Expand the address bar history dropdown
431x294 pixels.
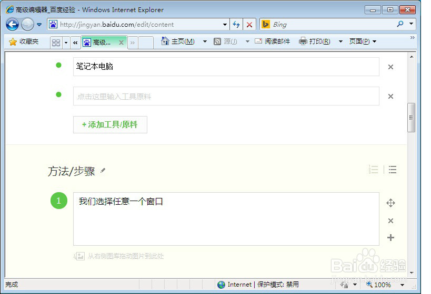coord(225,25)
